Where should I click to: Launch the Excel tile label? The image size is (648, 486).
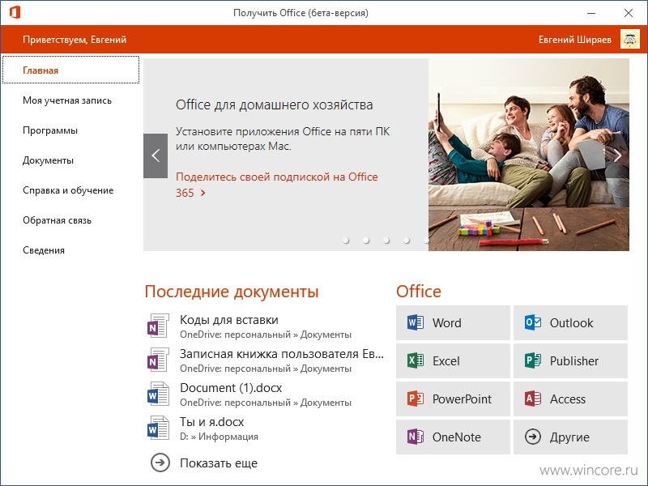pos(446,360)
